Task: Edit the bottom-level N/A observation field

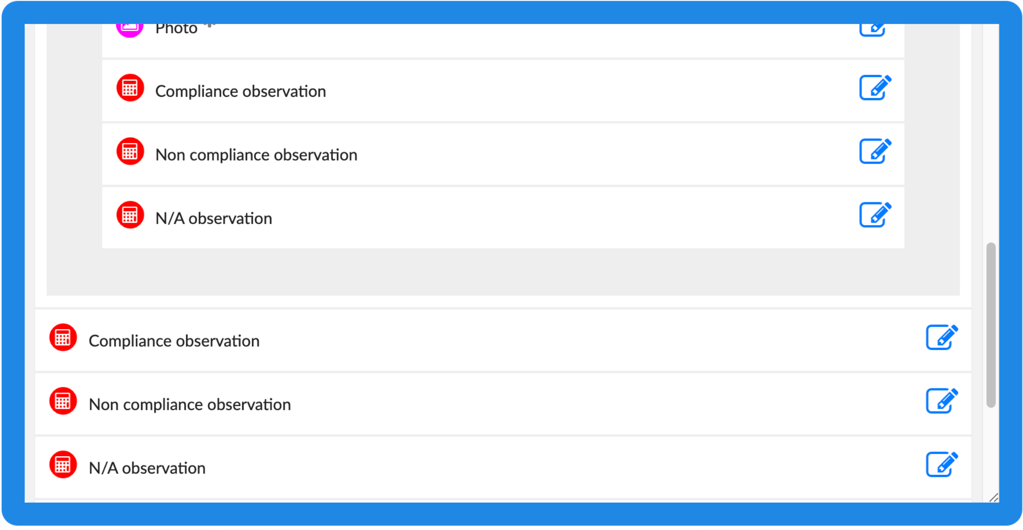Action: point(941,464)
